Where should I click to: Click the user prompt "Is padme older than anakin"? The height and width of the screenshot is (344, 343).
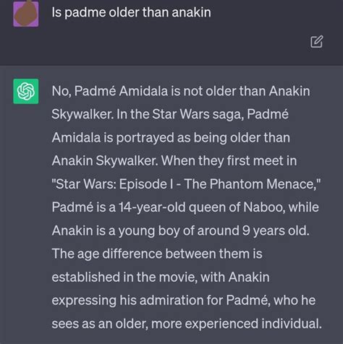pos(131,12)
